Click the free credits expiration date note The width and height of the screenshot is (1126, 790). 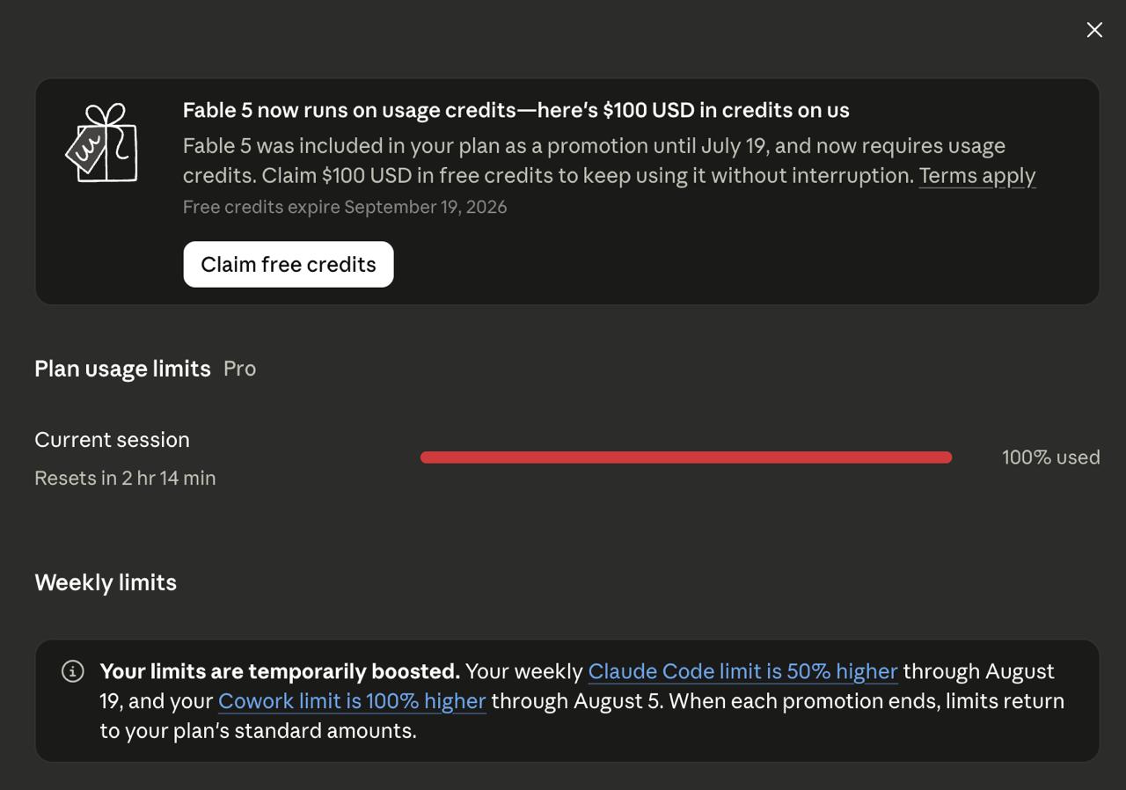point(345,207)
